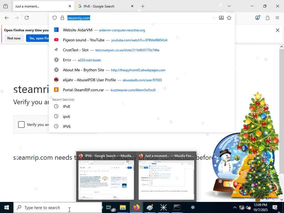Open network status tray icon

click(x=242, y=207)
